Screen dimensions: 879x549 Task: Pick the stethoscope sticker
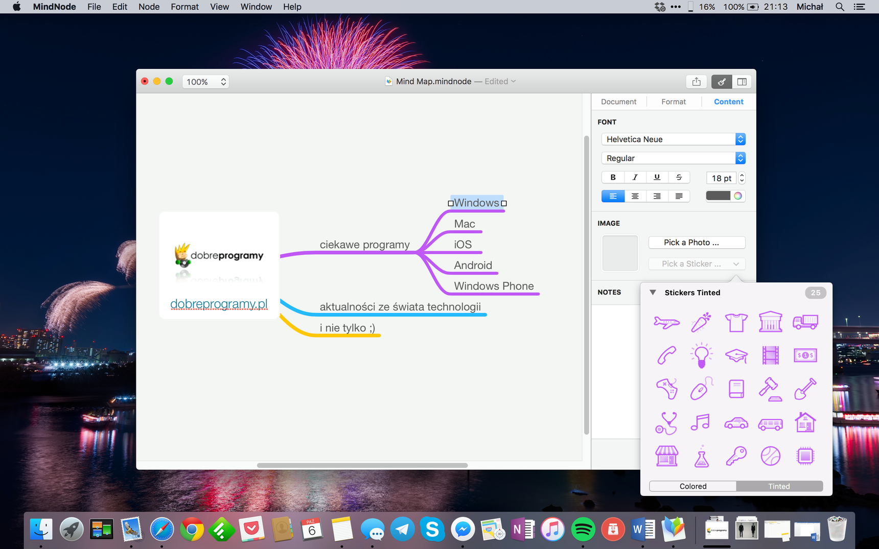(666, 423)
